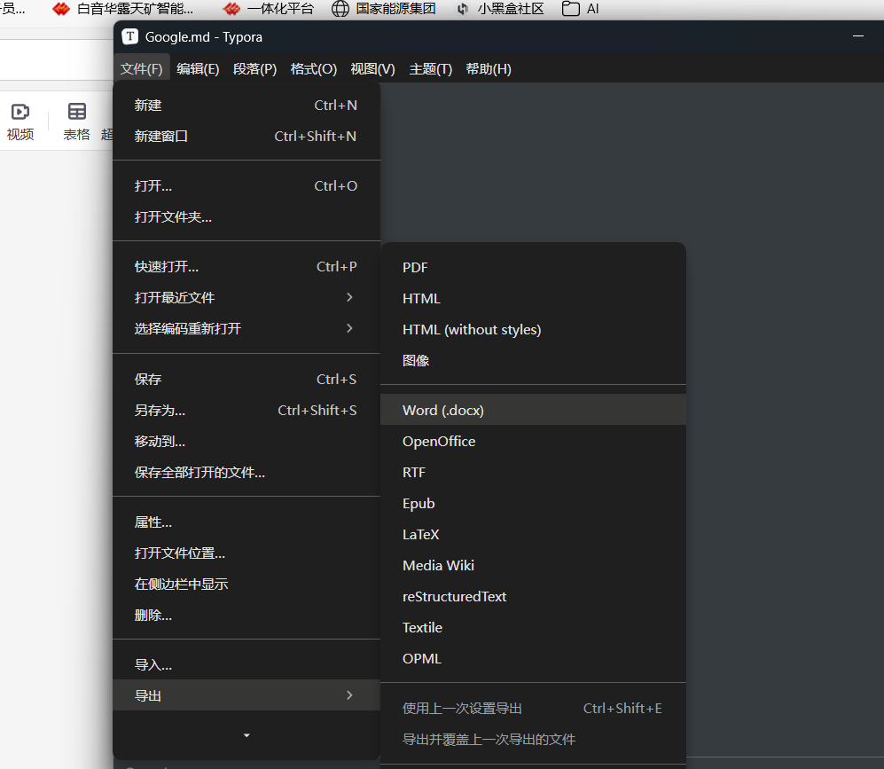The height and width of the screenshot is (769, 884).
Task: Export as Media Wiki
Action: click(x=534, y=565)
